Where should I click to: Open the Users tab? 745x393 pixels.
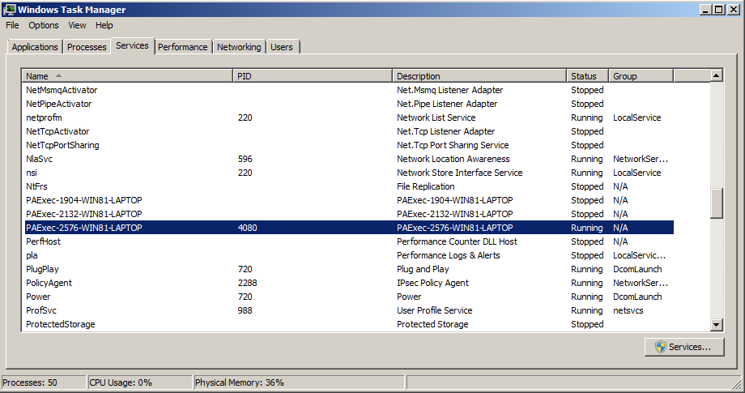pos(282,47)
